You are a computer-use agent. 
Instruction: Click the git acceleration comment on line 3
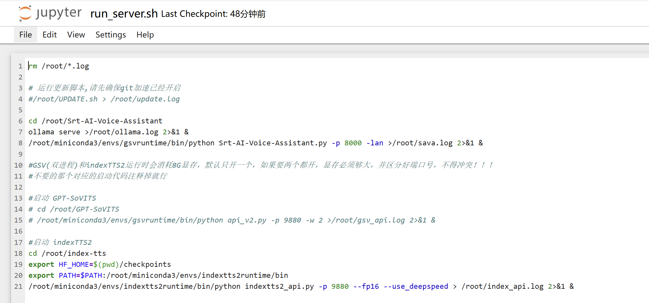pos(104,88)
